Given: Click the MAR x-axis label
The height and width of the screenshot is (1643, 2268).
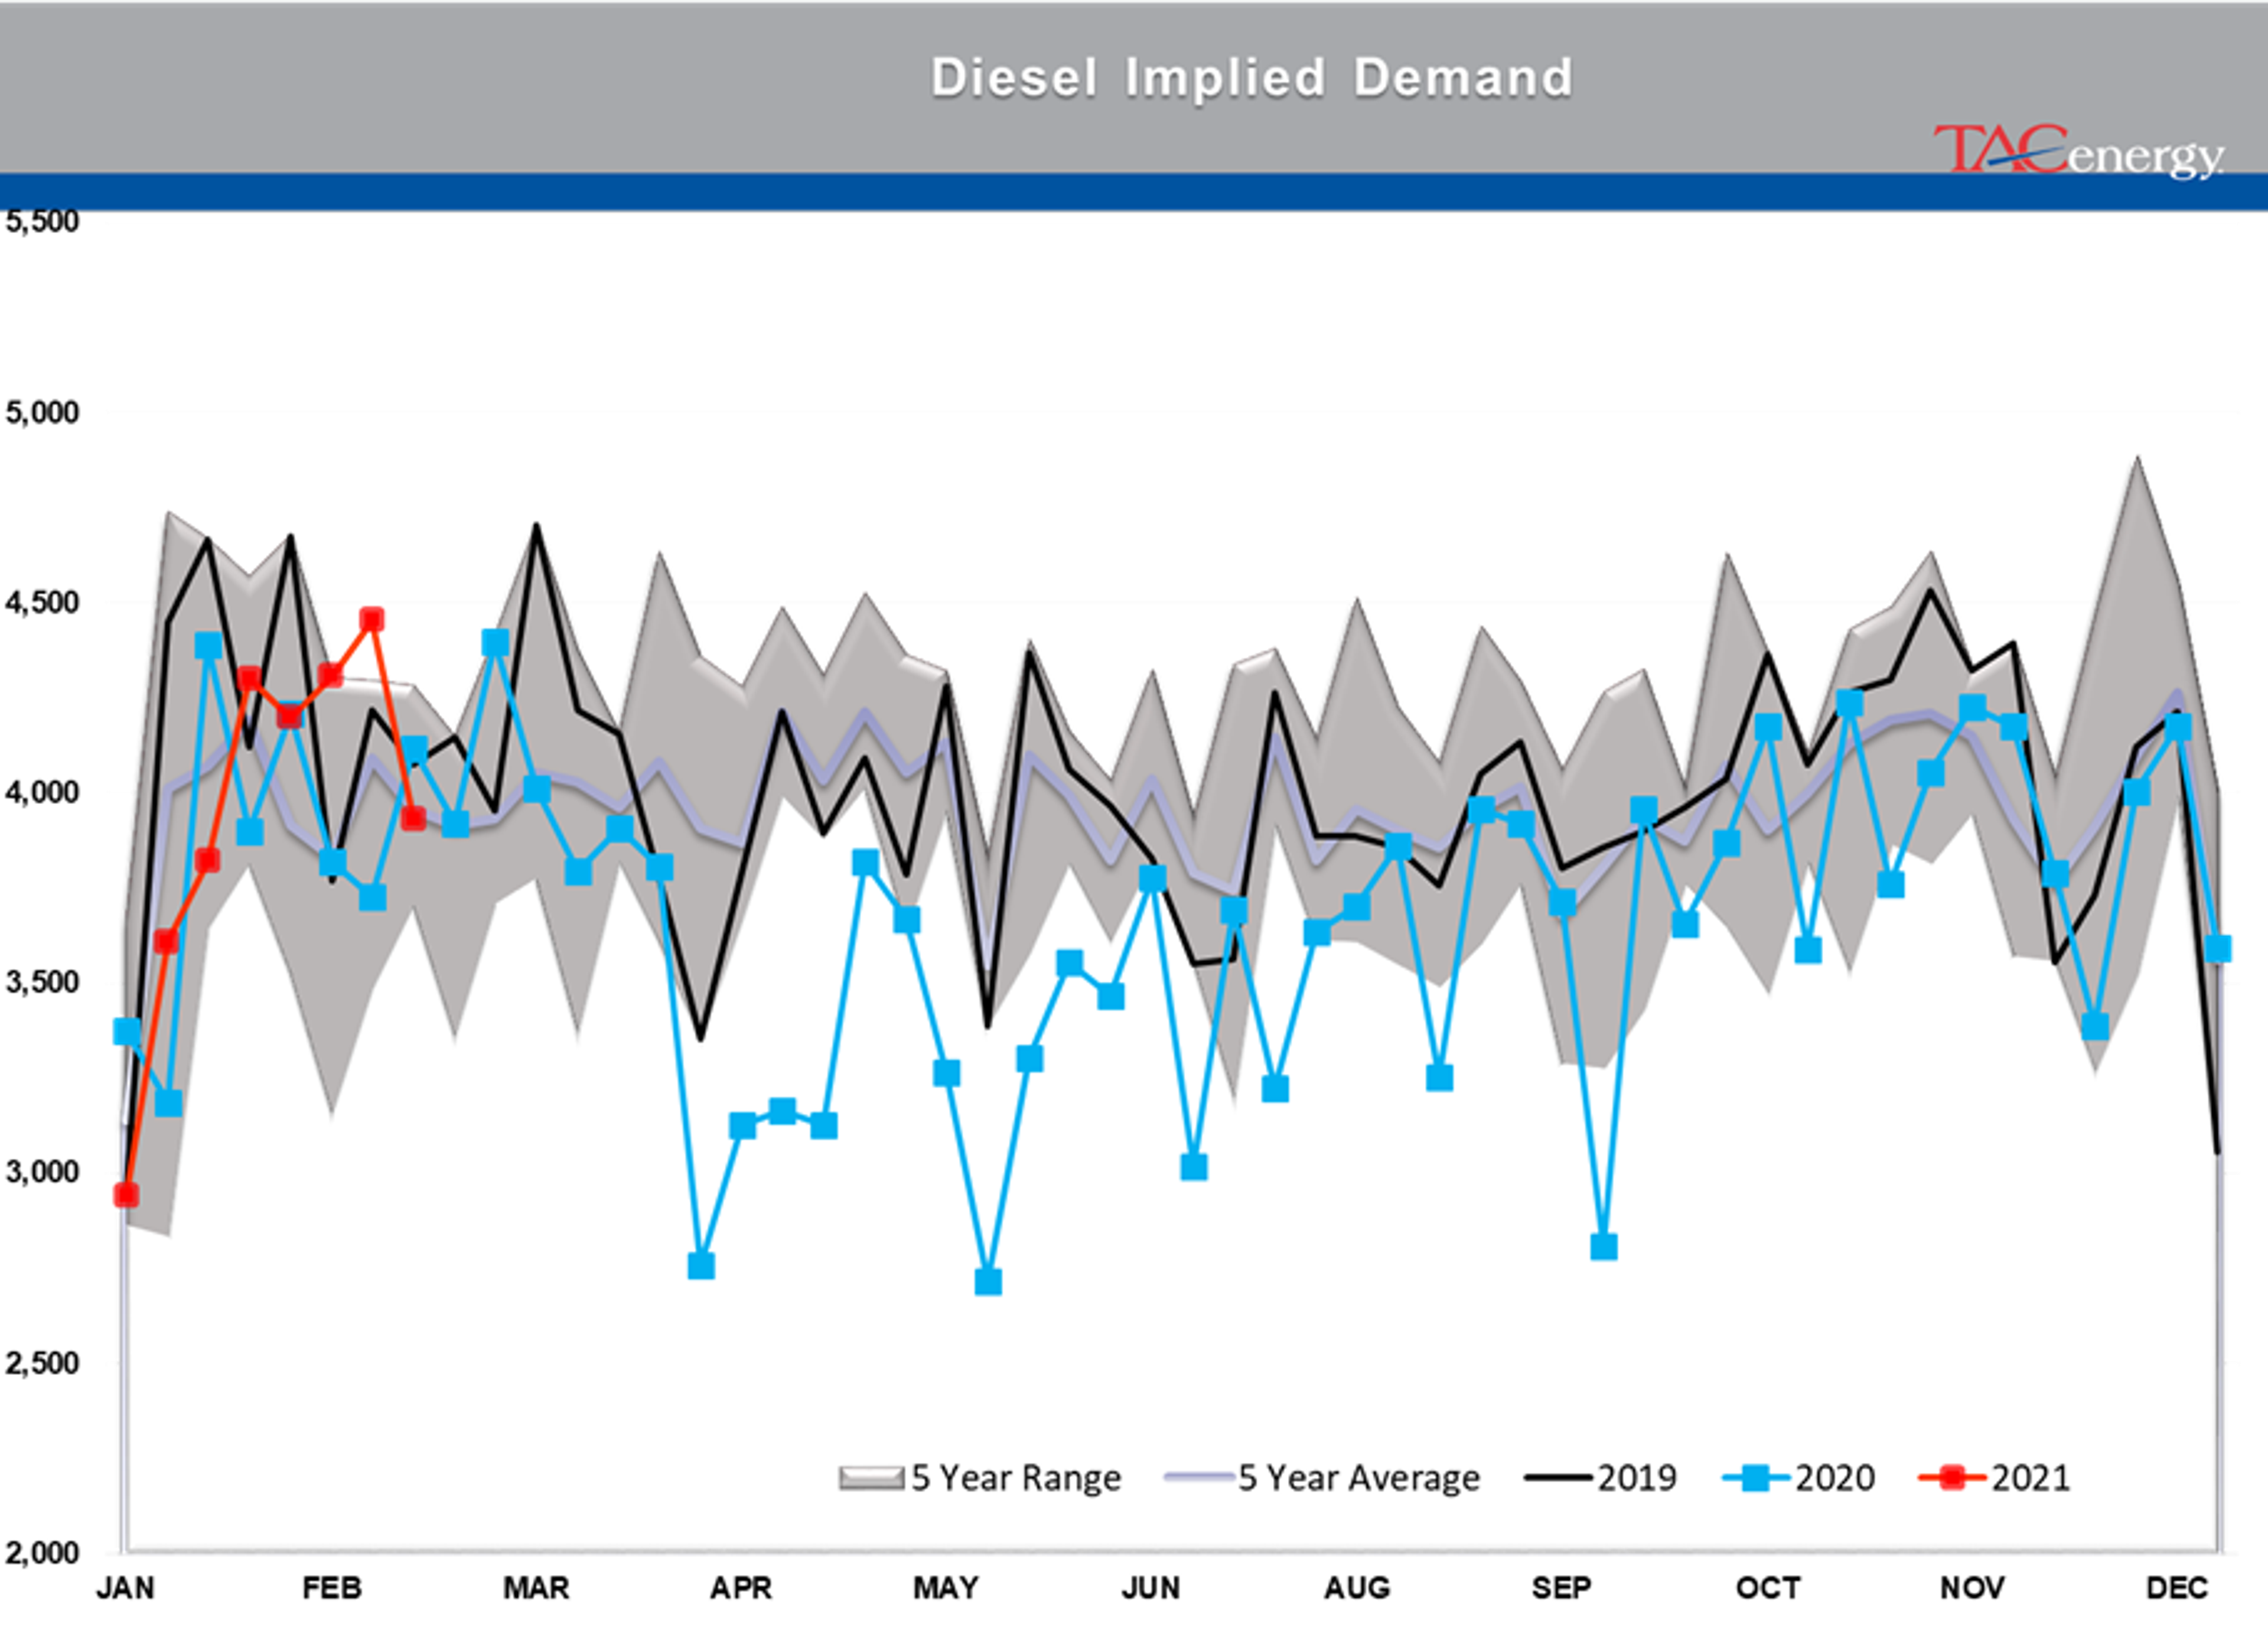Looking at the screenshot, I should tap(536, 1588).
